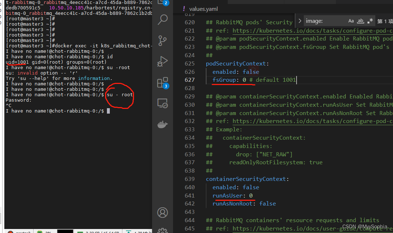
Task: Toggle Use Regular Expression in find widget
Action: [x=370, y=21]
